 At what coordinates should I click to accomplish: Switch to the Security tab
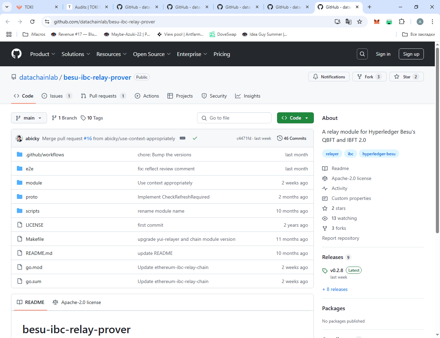tap(214, 96)
